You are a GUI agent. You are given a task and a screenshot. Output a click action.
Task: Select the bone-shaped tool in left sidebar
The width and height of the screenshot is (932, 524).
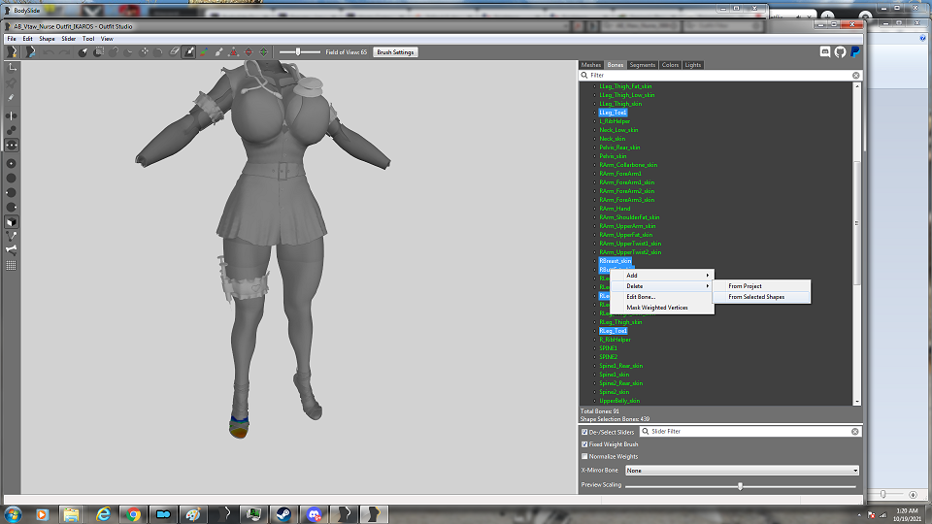(x=12, y=250)
